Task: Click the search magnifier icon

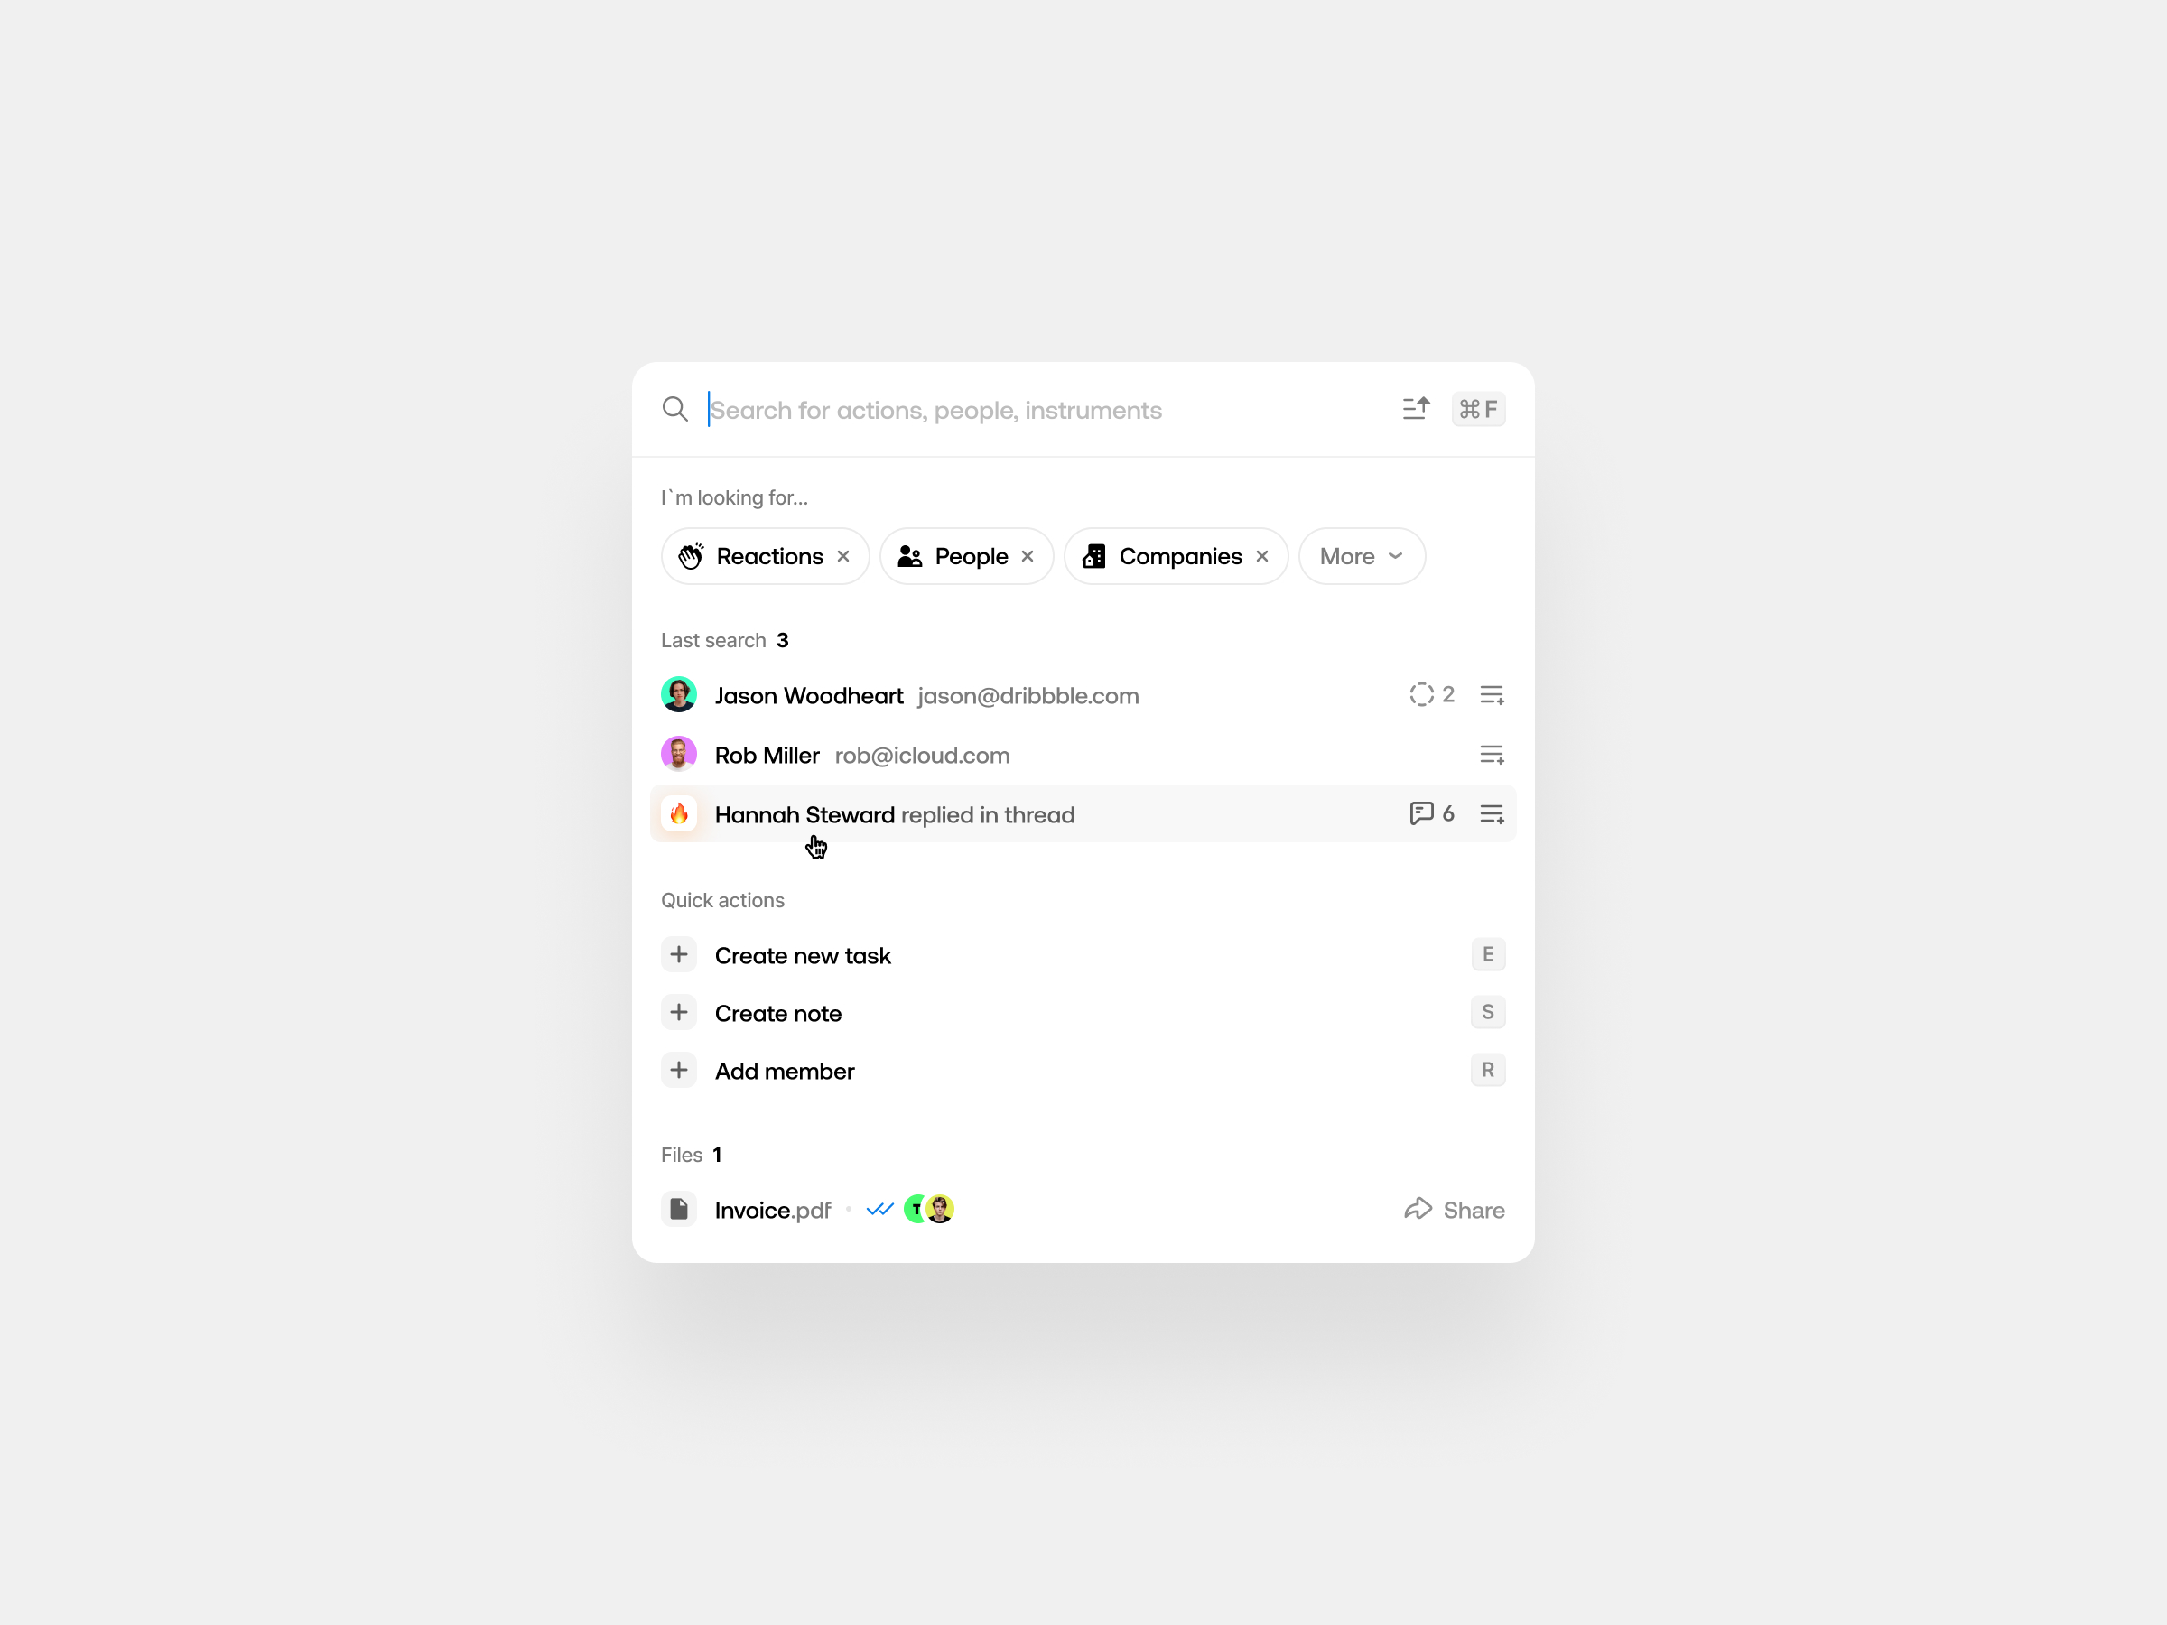Action: click(675, 410)
